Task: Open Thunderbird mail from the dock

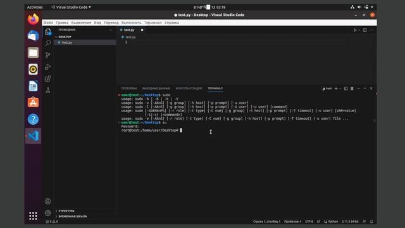Action: click(33, 36)
